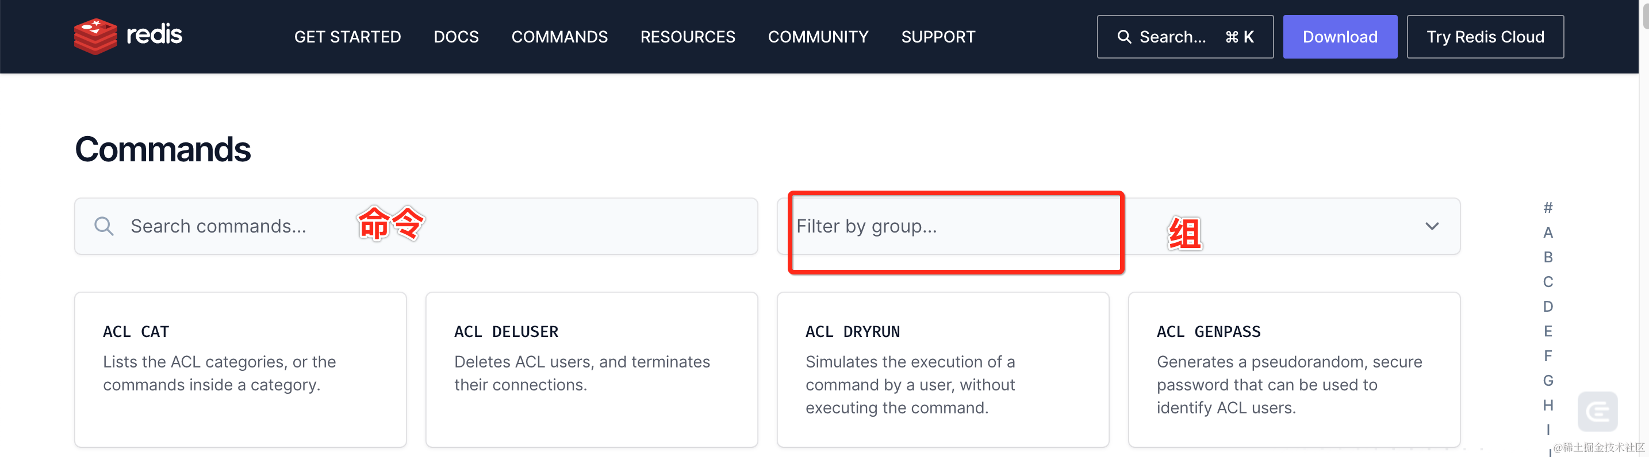
Task: Go to COMMANDS in navigation
Action: 559,37
